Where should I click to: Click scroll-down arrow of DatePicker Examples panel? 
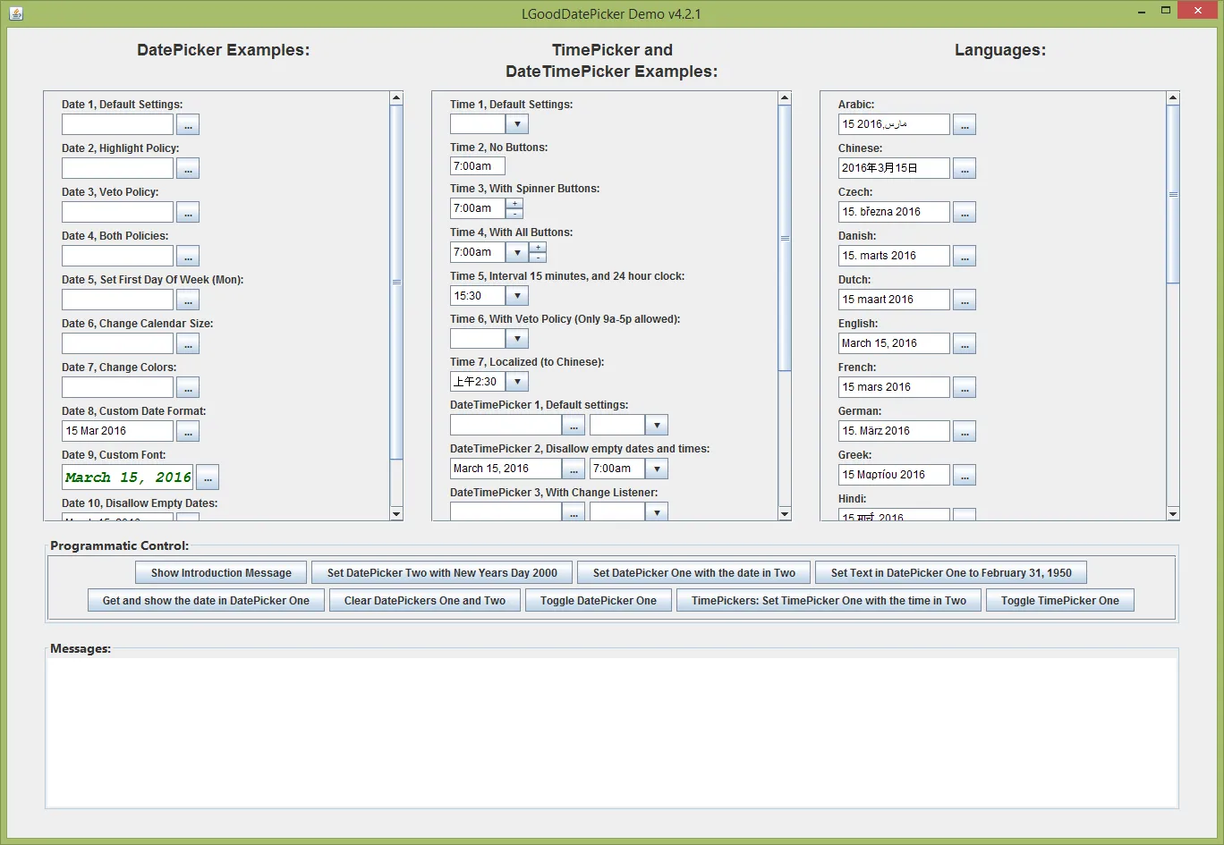(x=396, y=514)
